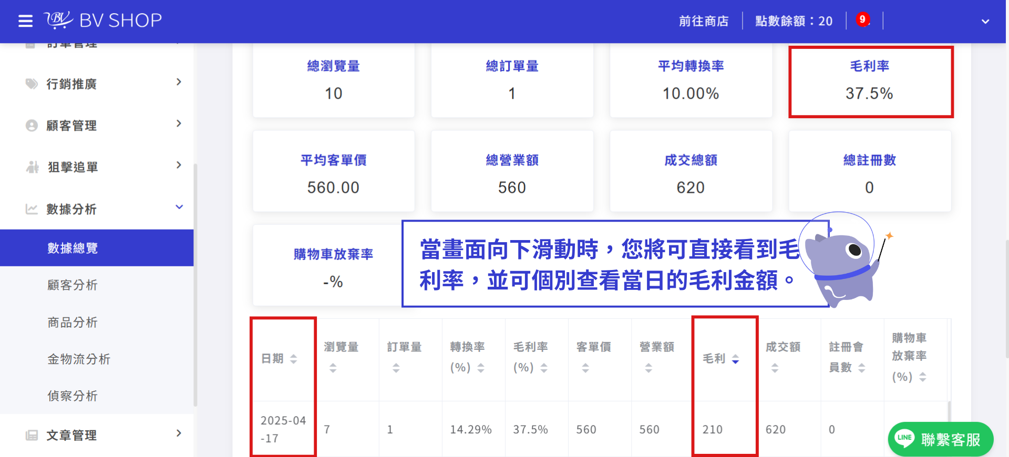1009x457 pixels.
Task: Expand the 狙擊追單 submenu chevron
Action: pyautogui.click(x=179, y=165)
